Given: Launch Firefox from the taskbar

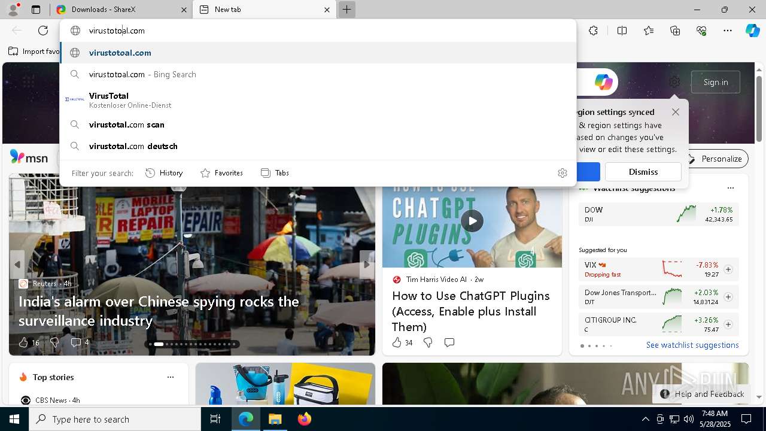Looking at the screenshot, I should pos(304,419).
